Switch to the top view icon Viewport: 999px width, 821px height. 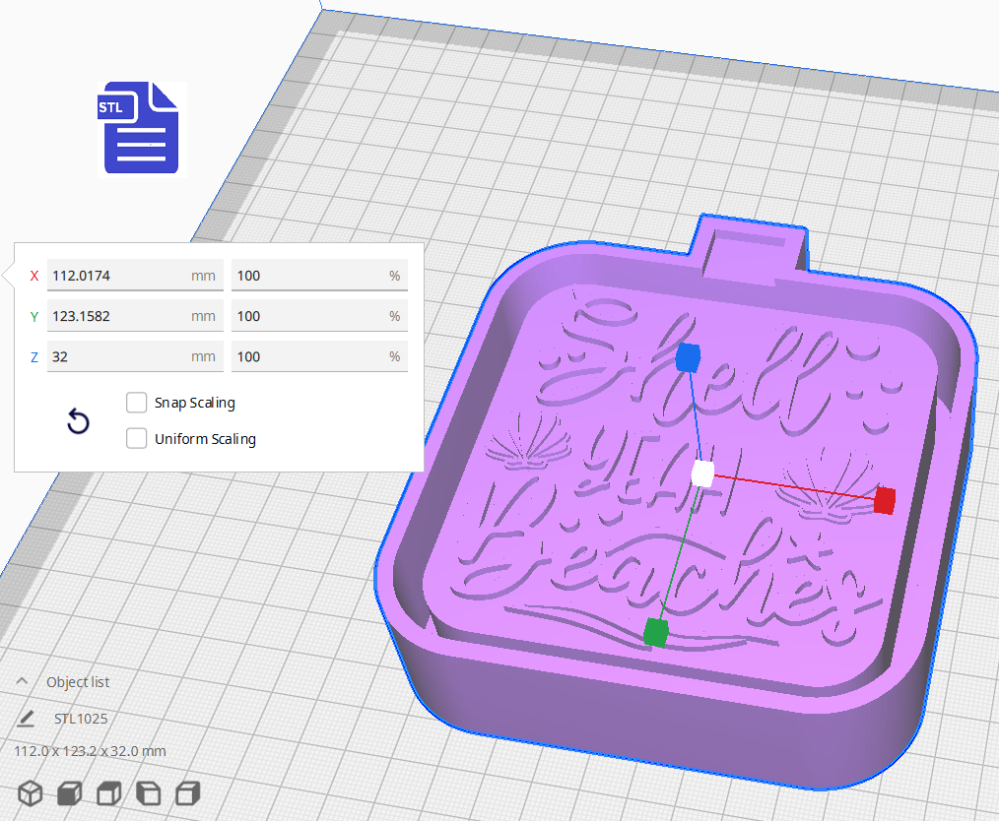pyautogui.click(x=108, y=793)
